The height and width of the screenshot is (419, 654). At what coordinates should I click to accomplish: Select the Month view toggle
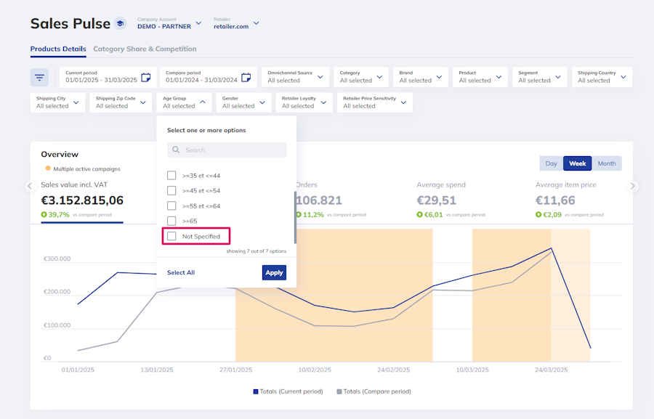606,163
